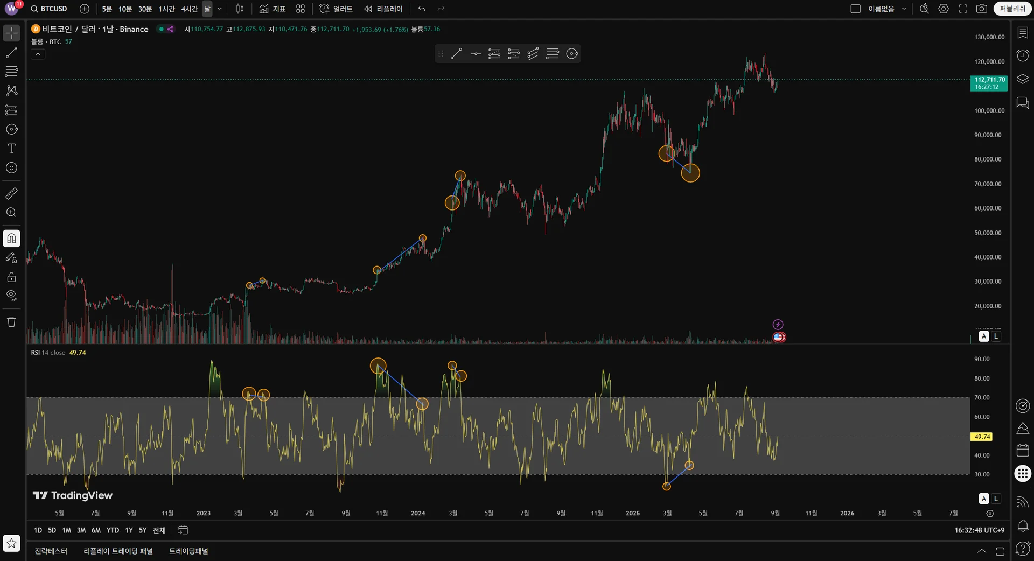The height and width of the screenshot is (561, 1034).
Task: Collapse the indicator legend chevron
Action: click(x=38, y=54)
